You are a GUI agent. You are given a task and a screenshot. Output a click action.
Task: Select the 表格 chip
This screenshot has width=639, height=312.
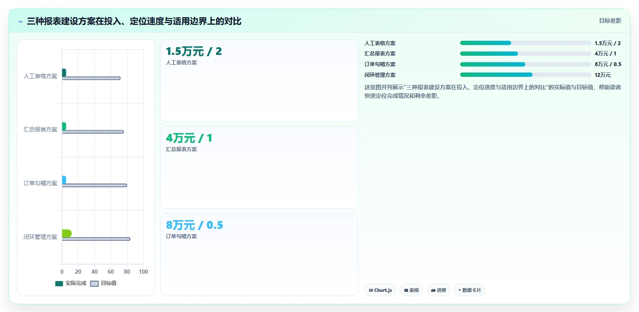[x=411, y=290]
